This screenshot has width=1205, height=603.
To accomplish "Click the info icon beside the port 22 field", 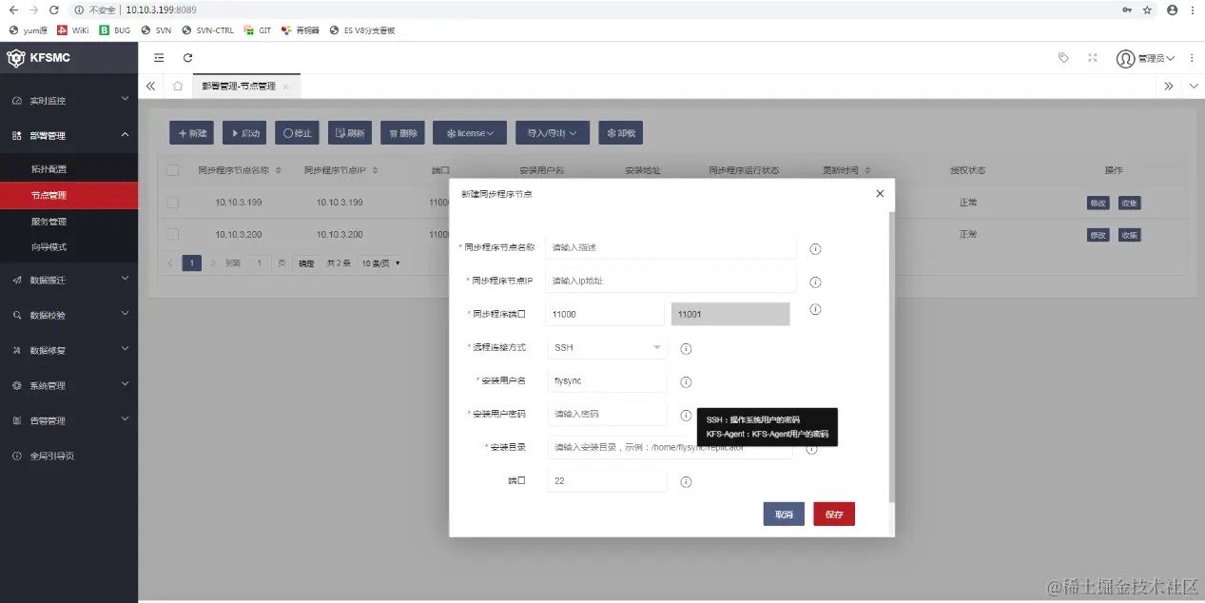I will [x=686, y=482].
